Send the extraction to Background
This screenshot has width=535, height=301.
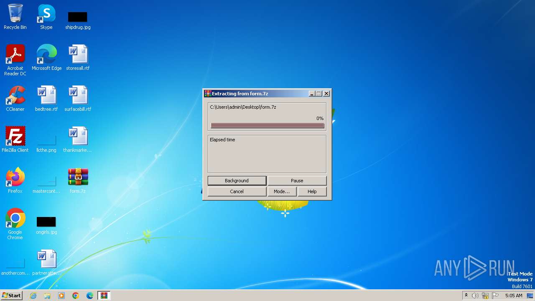(x=237, y=181)
